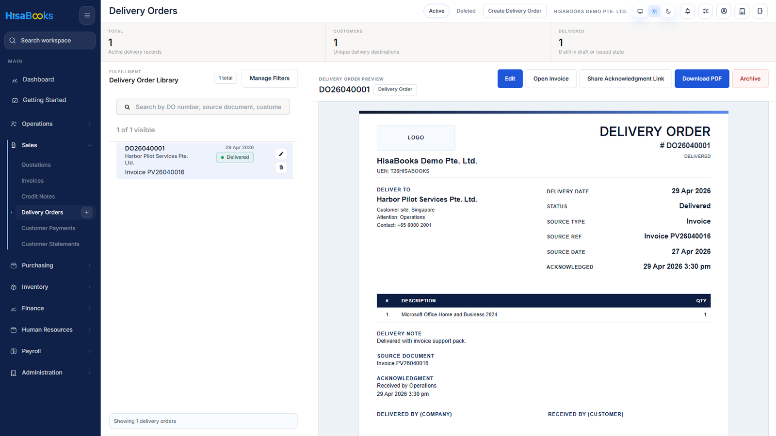Switch to light theme sun icon
The image size is (776, 436).
click(654, 11)
